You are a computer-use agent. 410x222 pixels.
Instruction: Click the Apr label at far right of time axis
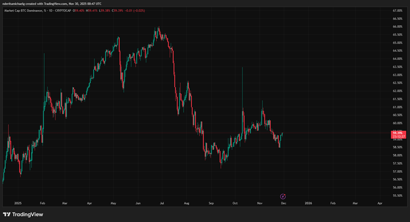380,203
